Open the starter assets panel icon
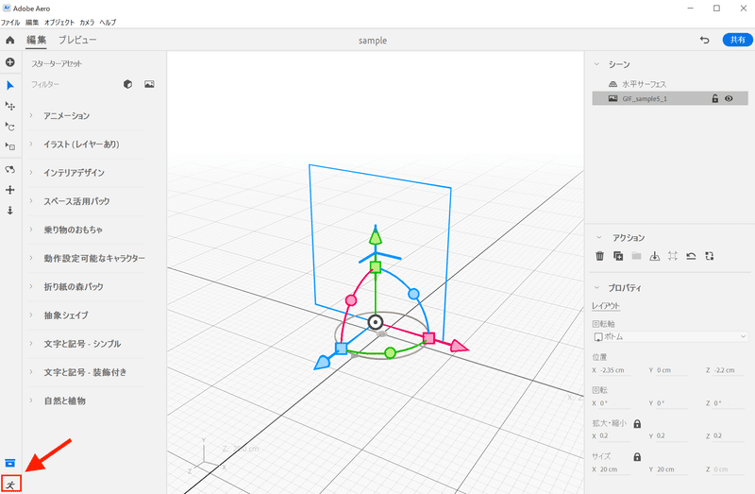The height and width of the screenshot is (494, 755). coord(10,463)
